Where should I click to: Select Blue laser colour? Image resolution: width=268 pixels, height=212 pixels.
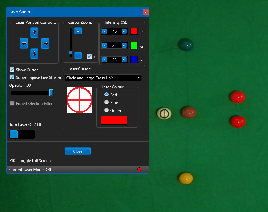pyautogui.click(x=106, y=102)
